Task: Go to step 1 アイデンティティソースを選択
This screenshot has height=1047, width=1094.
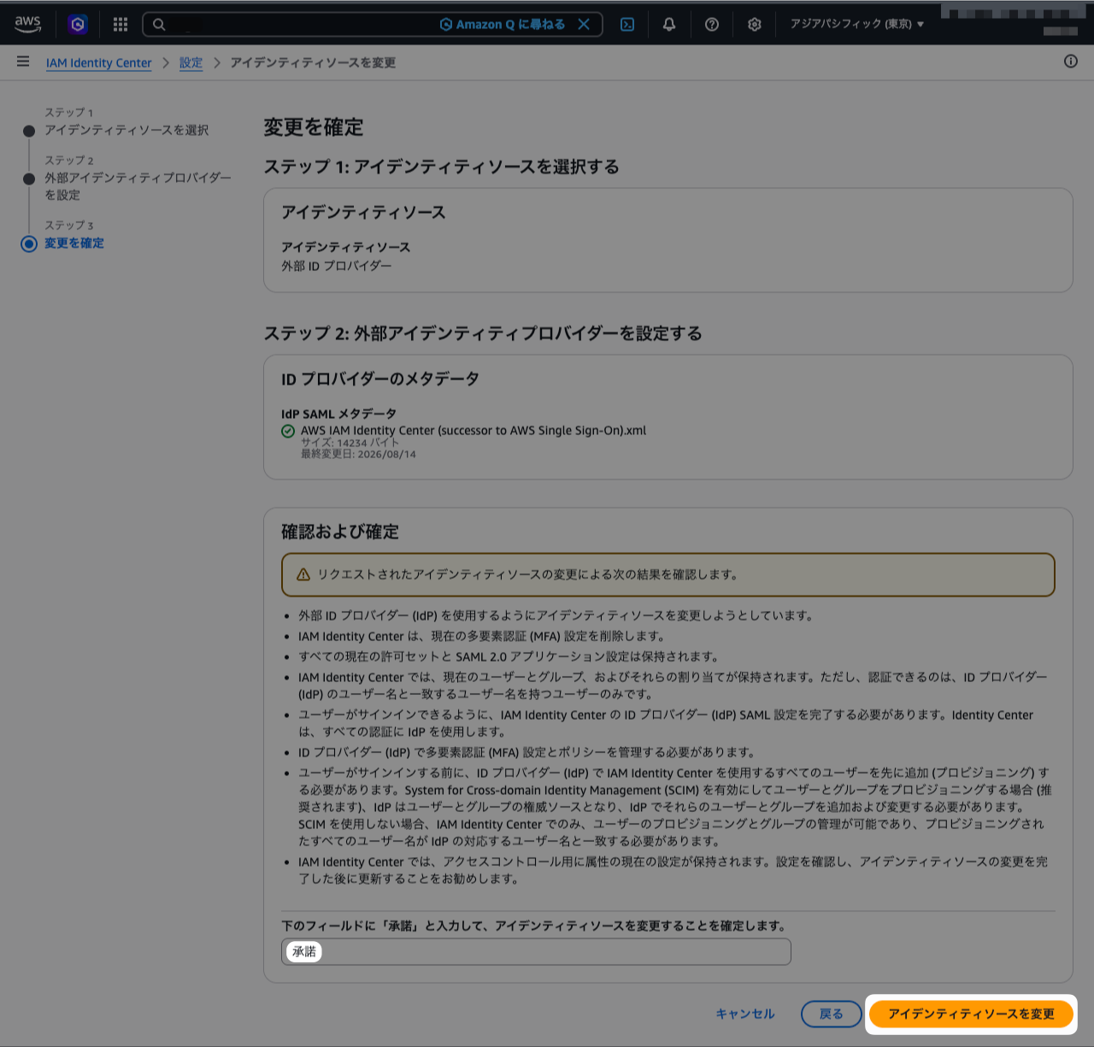Action: 126,130
